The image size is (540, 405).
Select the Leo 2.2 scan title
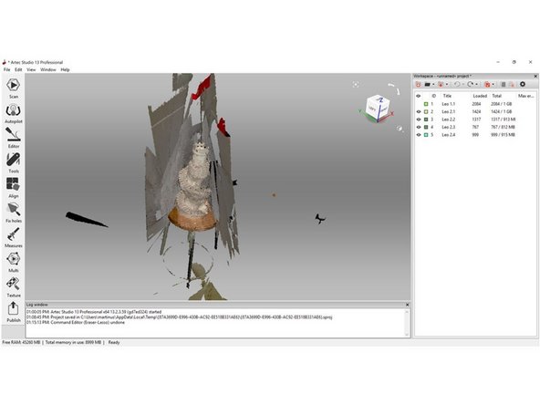pos(449,119)
